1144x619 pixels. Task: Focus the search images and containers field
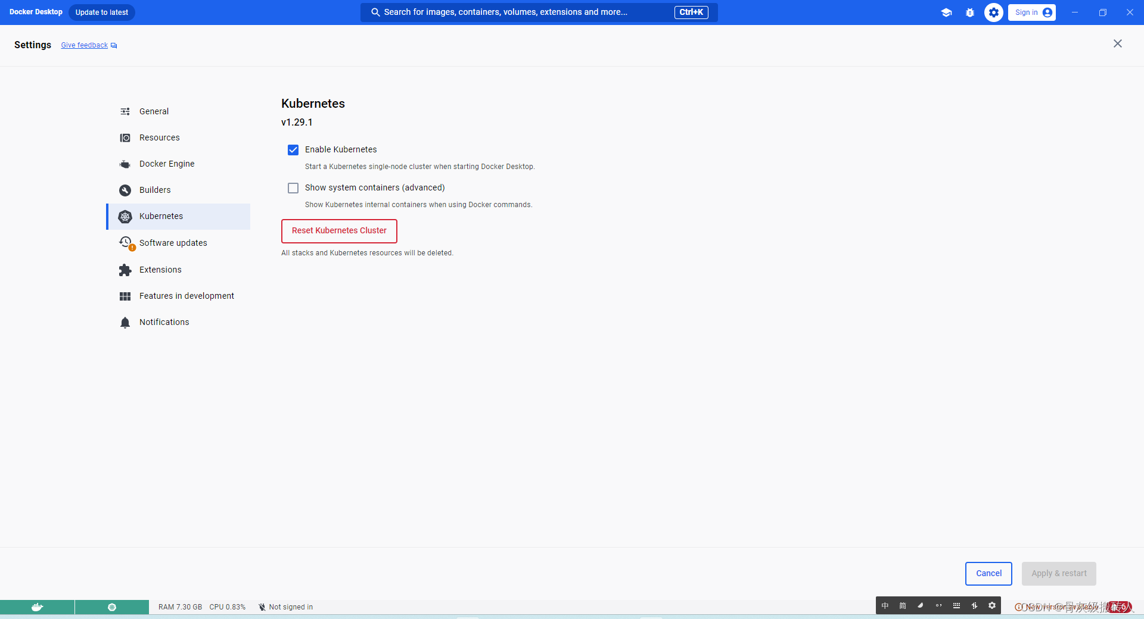539,12
